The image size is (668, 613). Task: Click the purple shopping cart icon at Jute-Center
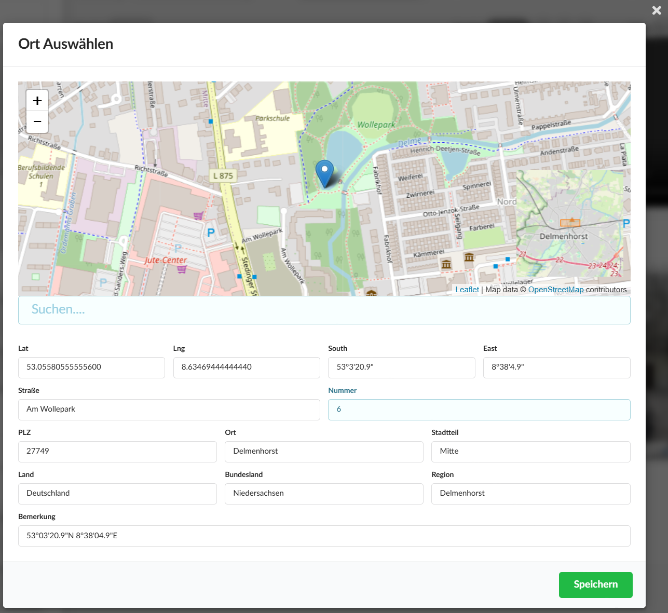(181, 269)
